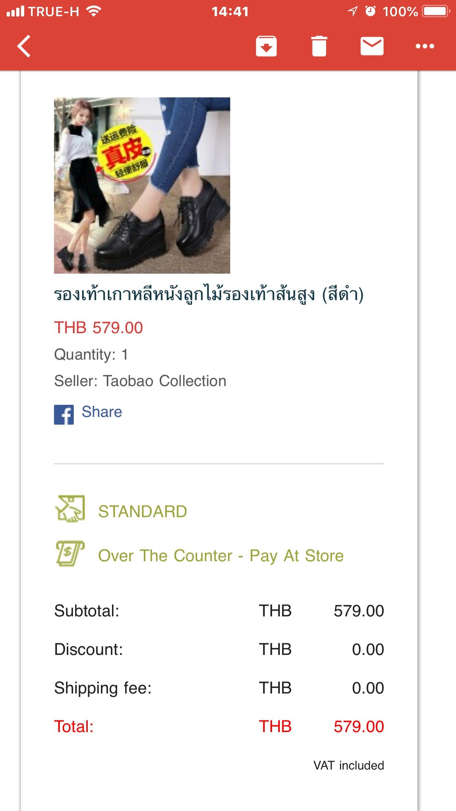Archive this email message
The width and height of the screenshot is (456, 811).
267,46
